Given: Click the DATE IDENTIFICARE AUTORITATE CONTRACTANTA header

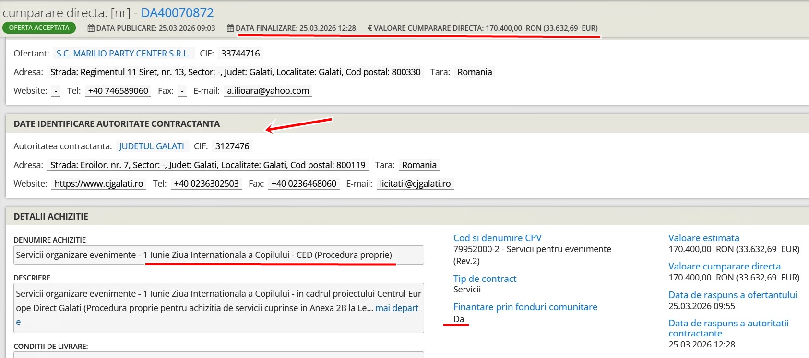Looking at the screenshot, I should [x=117, y=123].
